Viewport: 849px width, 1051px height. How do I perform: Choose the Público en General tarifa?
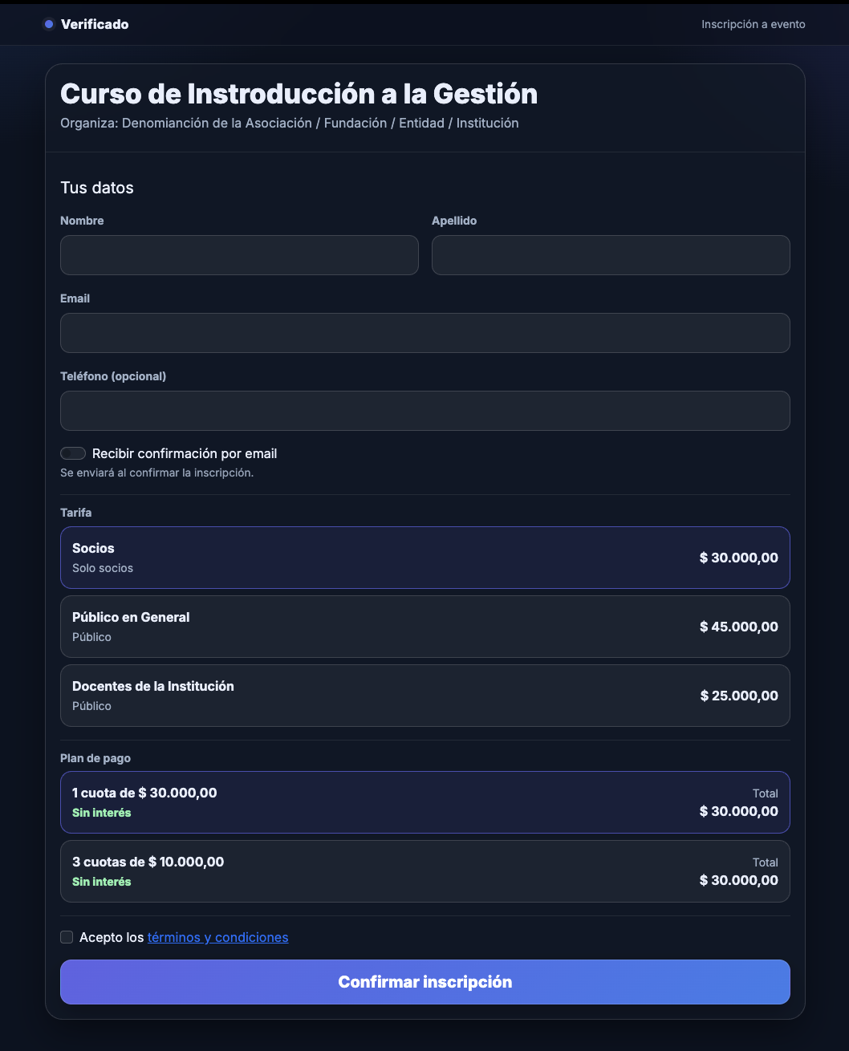(x=424, y=627)
